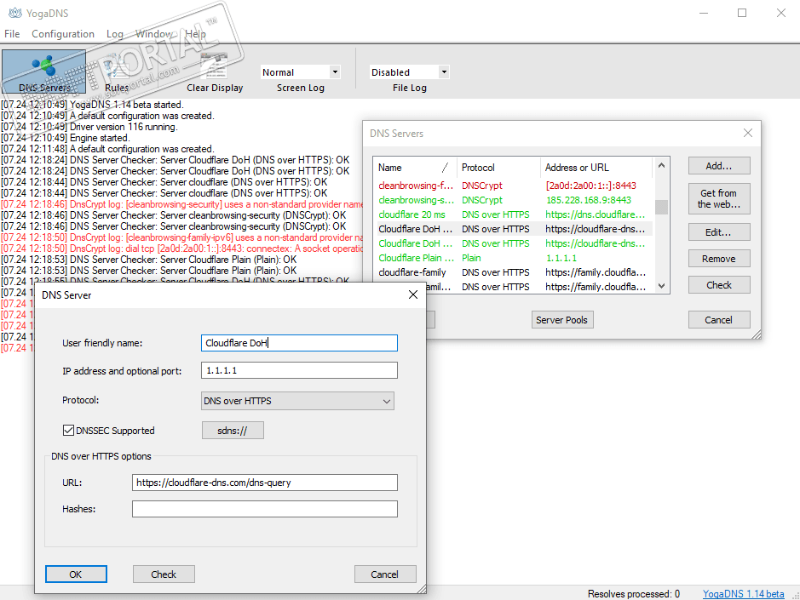Click Add... in DNS Servers window
The width and height of the screenshot is (800, 600).
point(719,166)
